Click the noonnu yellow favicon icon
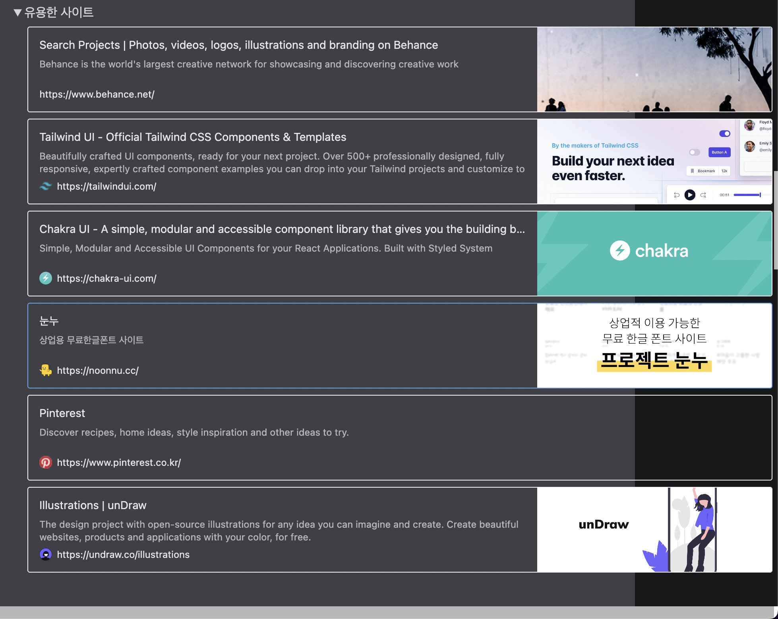Image resolution: width=778 pixels, height=619 pixels. click(x=46, y=370)
